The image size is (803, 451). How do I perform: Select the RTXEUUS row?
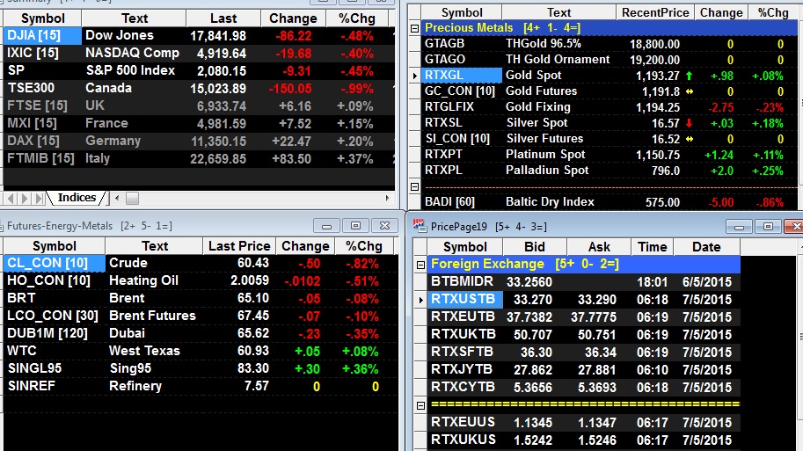point(584,423)
